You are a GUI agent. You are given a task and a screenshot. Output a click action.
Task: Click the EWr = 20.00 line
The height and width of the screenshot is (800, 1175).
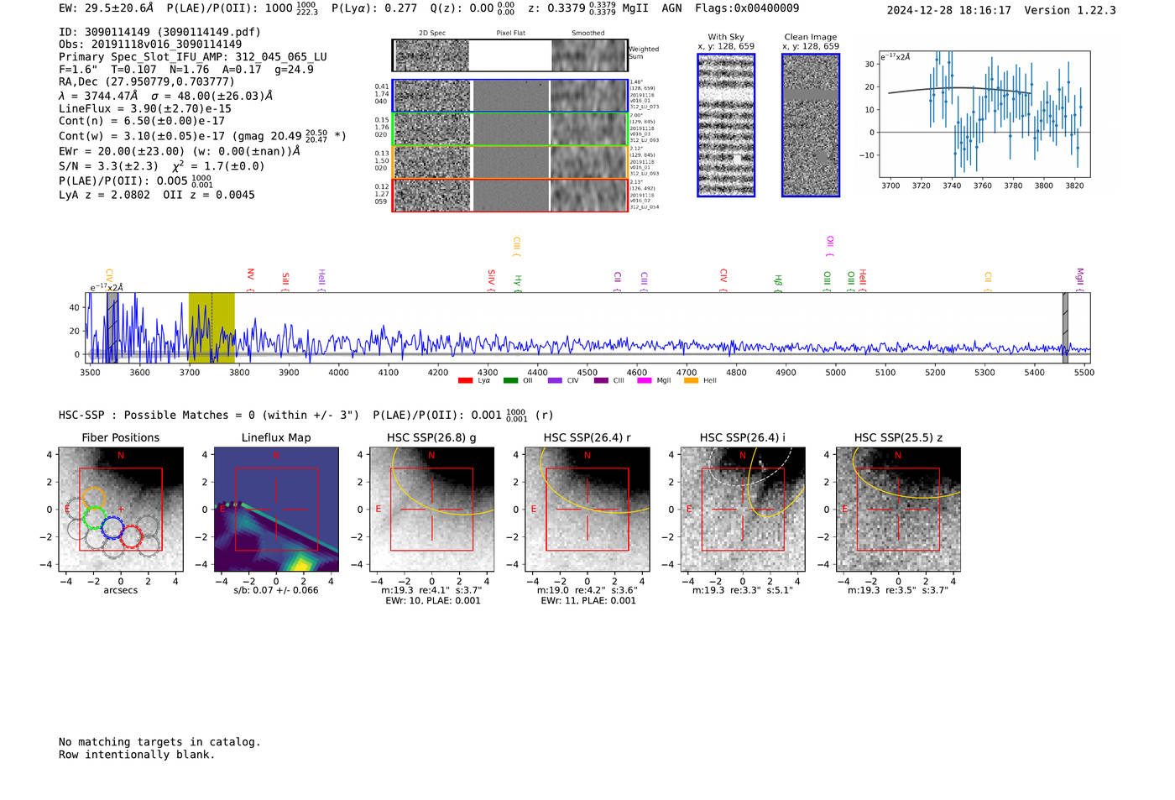(x=180, y=151)
